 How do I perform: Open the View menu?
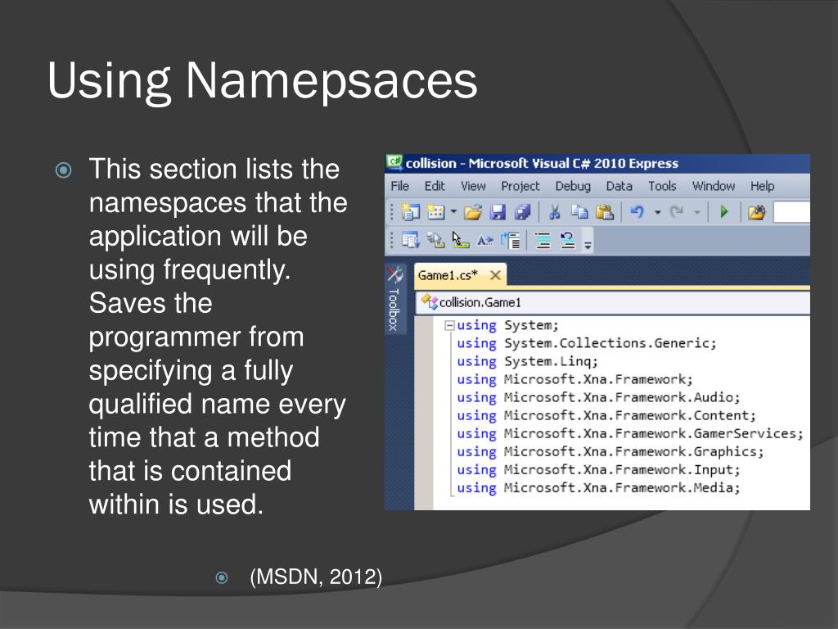pyautogui.click(x=474, y=186)
